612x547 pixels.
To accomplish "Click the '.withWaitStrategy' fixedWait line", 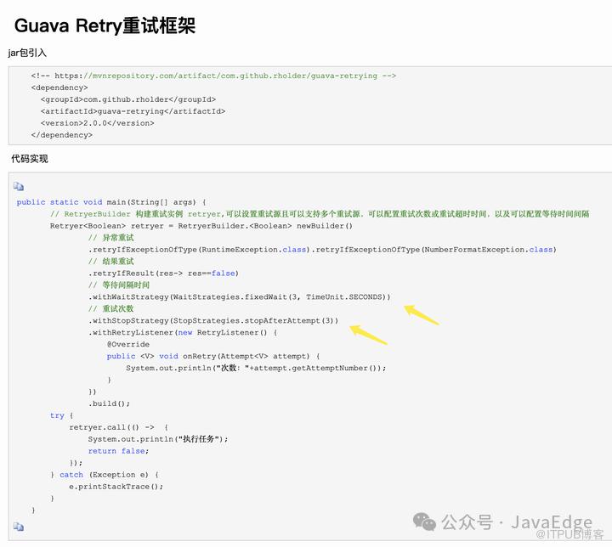I will click(239, 297).
